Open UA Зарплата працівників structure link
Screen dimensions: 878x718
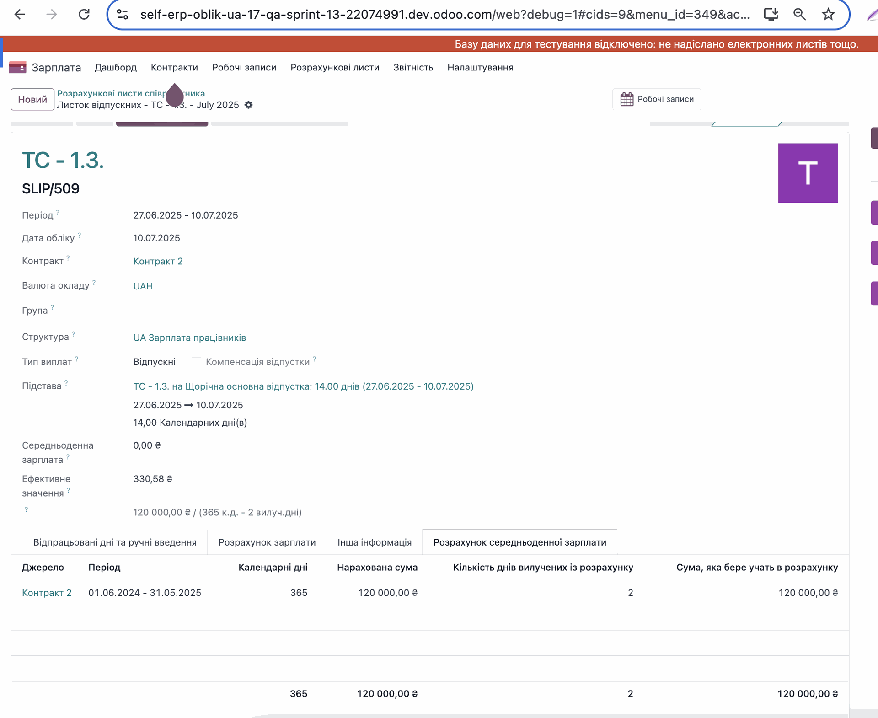tap(189, 338)
